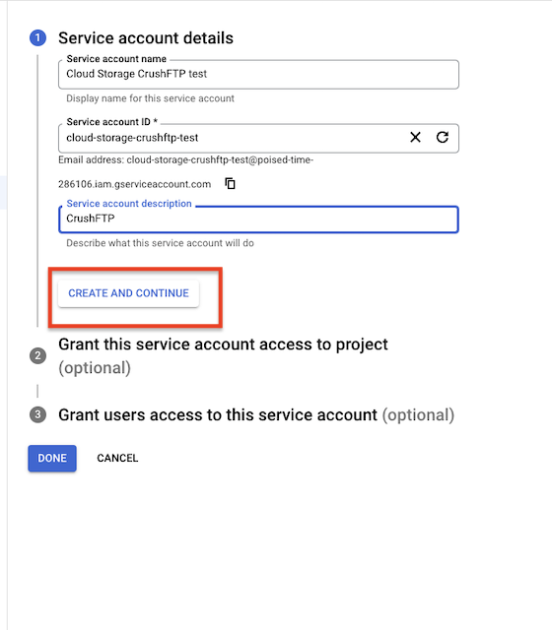Clear the Service account ID field
The height and width of the screenshot is (630, 552).
coord(415,138)
